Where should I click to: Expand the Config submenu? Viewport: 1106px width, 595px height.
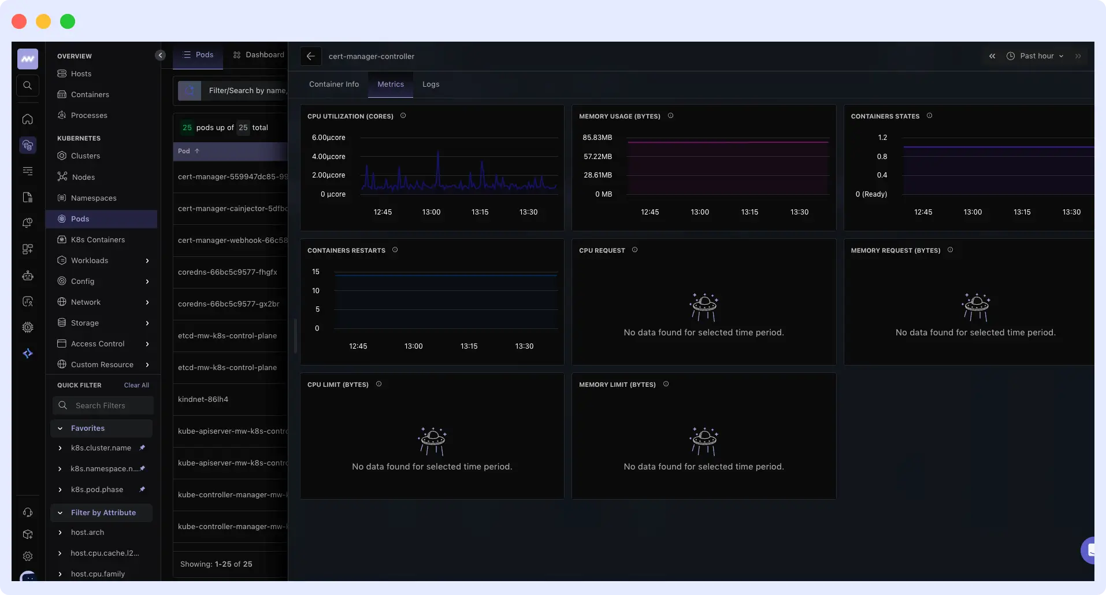[x=147, y=282]
